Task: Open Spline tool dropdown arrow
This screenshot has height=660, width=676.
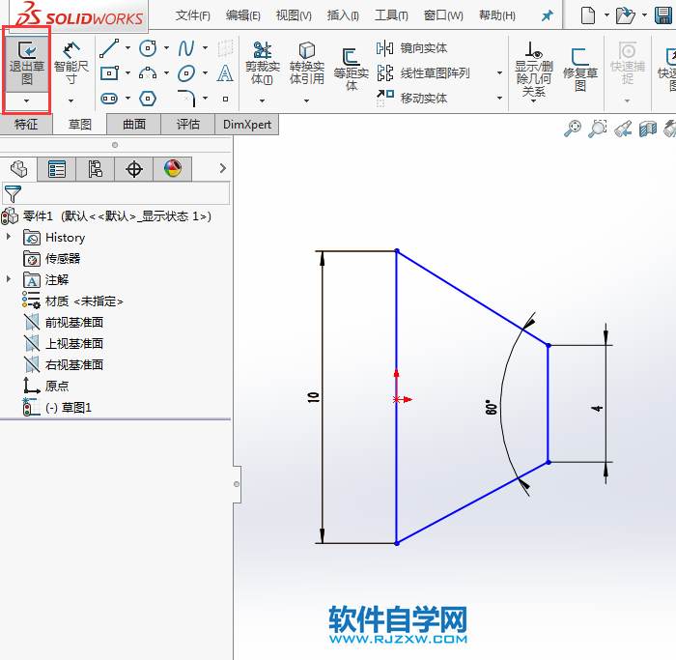Action: (x=205, y=48)
